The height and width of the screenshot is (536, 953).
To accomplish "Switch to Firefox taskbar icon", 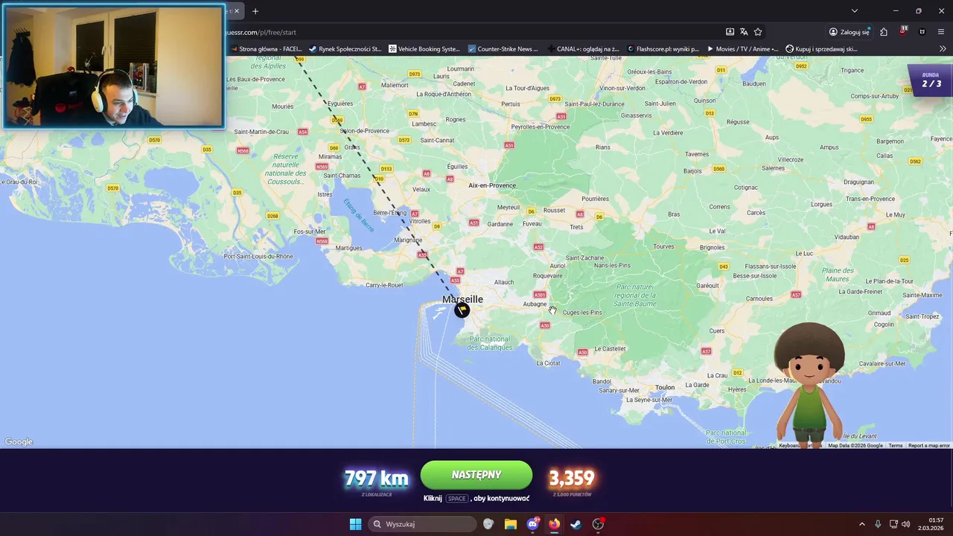I will coord(554,524).
